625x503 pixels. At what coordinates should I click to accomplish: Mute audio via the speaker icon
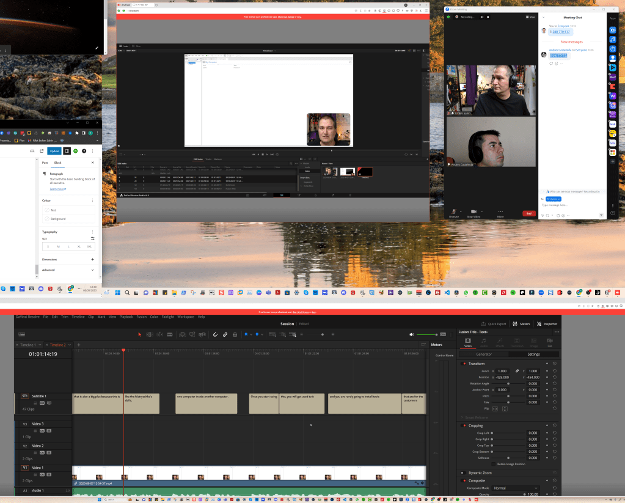(412, 334)
